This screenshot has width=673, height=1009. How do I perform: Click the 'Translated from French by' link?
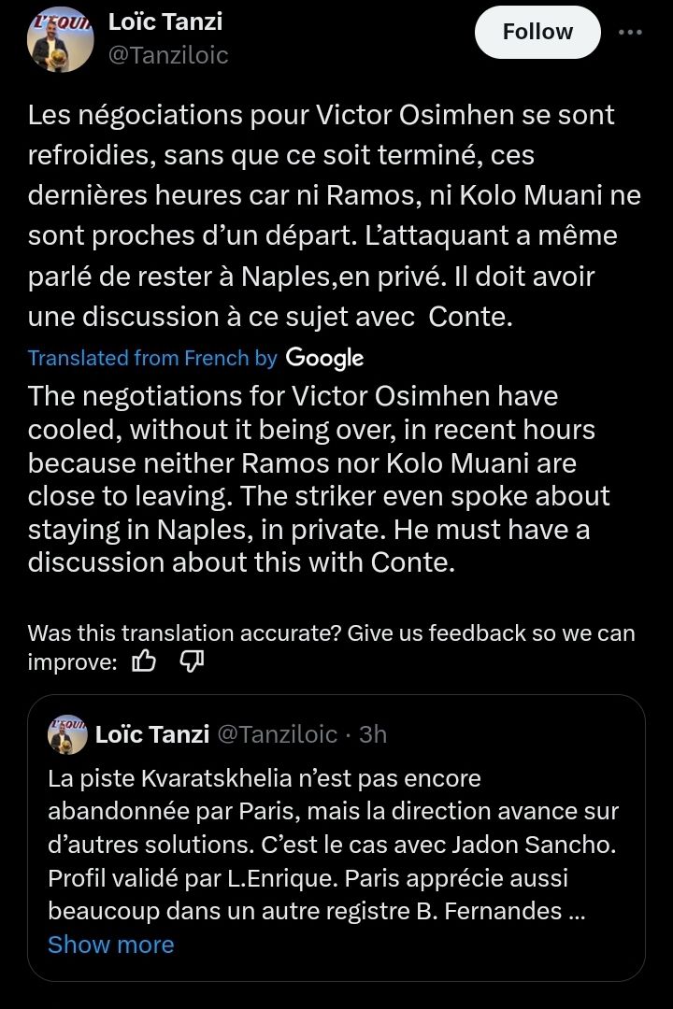(152, 358)
